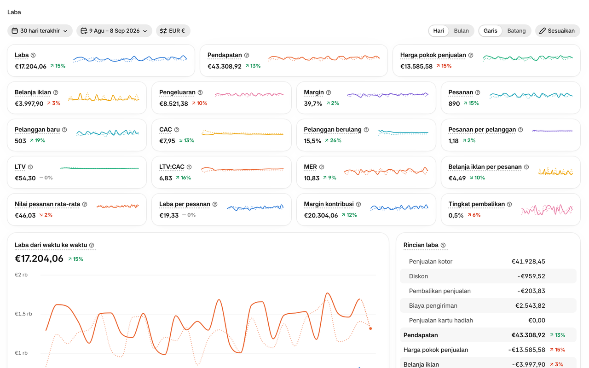The height and width of the screenshot is (368, 589).
Task: Click help icon next to LTV card
Action: coord(30,167)
